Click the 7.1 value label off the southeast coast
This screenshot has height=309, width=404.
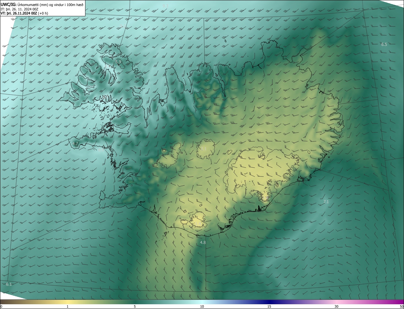[x=326, y=202]
